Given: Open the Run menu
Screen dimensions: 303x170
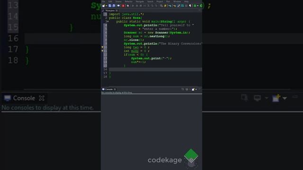Looking at the screenshot, I should point(168,1).
